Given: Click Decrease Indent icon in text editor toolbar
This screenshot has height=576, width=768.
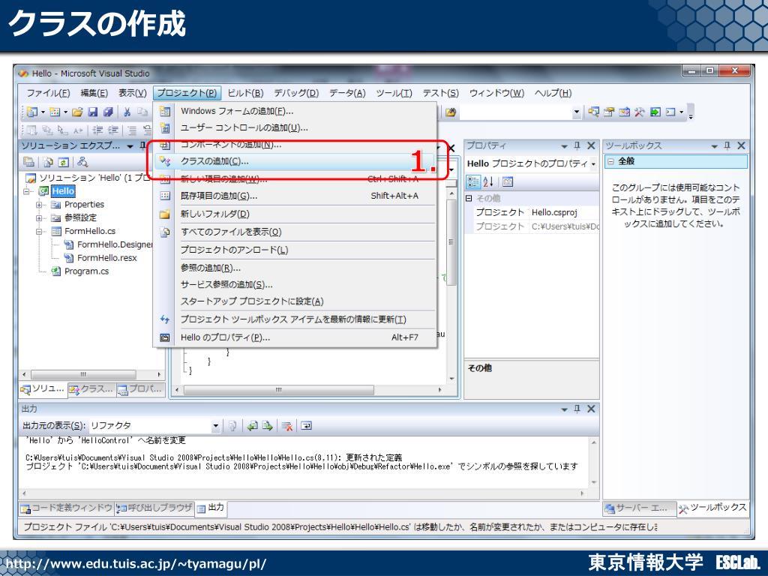Looking at the screenshot, I should [98, 130].
